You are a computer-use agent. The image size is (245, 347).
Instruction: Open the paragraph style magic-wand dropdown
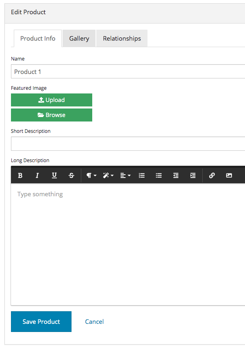tap(108, 176)
